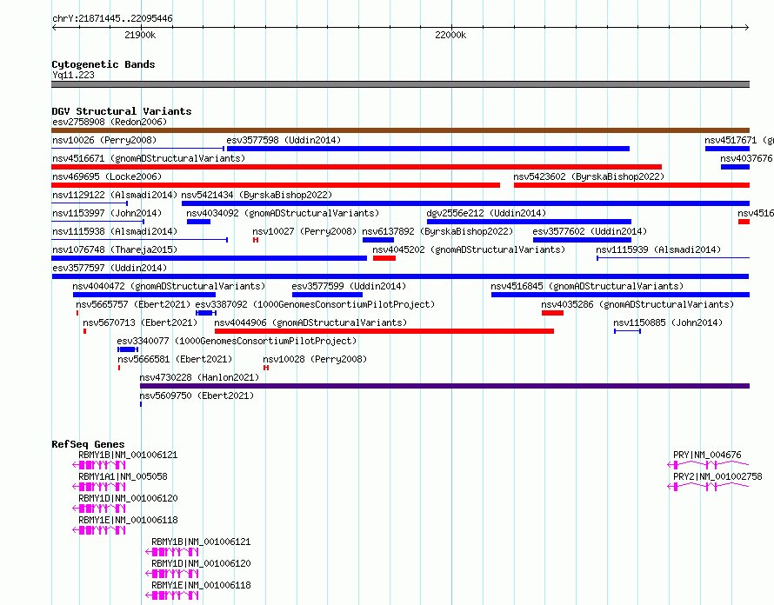Screen dimensions: 774x605
Task: Open esv3577599 (Uddin2014) variant label
Action: tap(349, 286)
